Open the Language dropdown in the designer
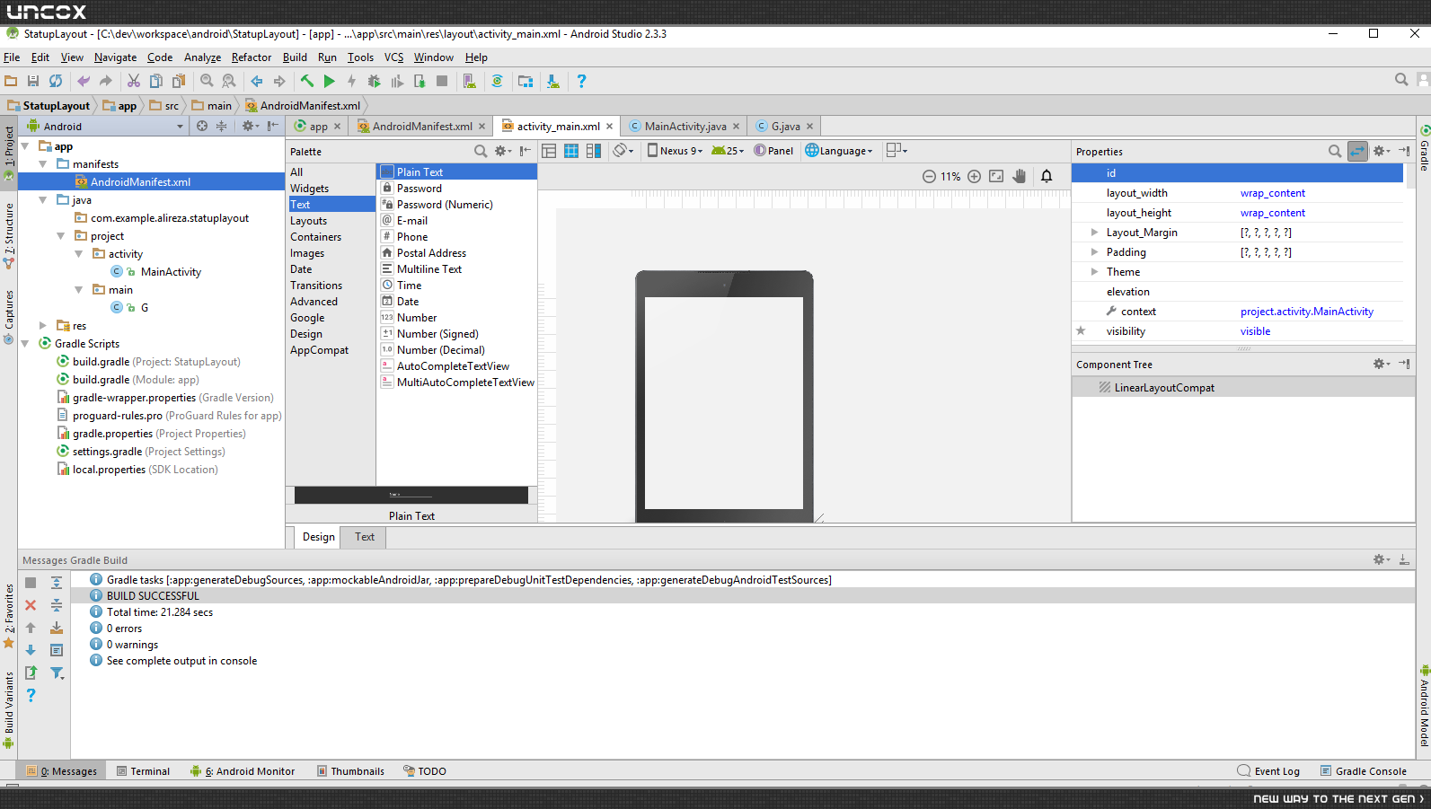Image resolution: width=1431 pixels, height=809 pixels. (x=839, y=151)
